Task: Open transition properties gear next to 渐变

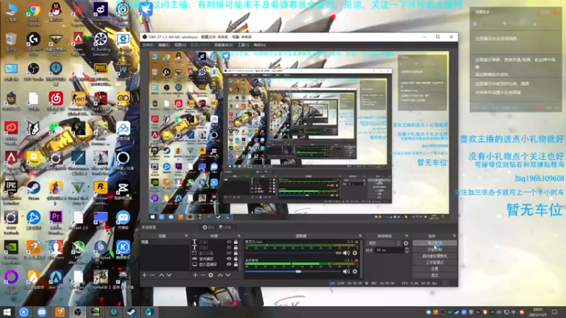Action: pos(405,243)
